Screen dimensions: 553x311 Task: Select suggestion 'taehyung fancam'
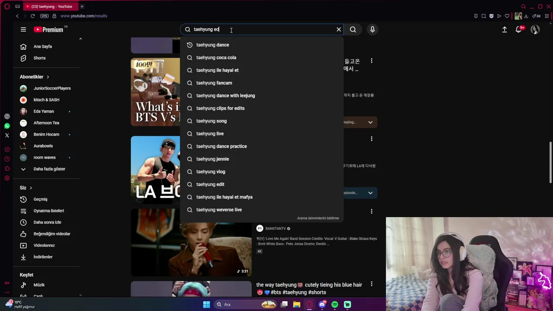click(262, 83)
